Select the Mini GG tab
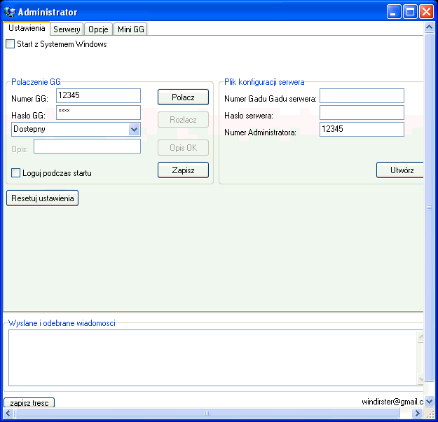 pyautogui.click(x=130, y=29)
